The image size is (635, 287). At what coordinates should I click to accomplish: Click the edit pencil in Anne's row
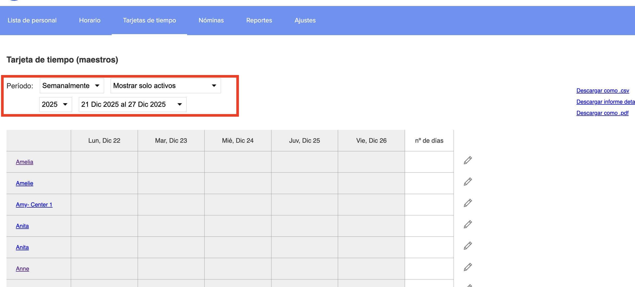(468, 267)
